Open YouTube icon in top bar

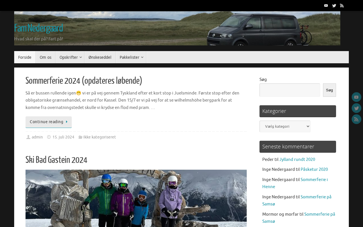pos(326,6)
